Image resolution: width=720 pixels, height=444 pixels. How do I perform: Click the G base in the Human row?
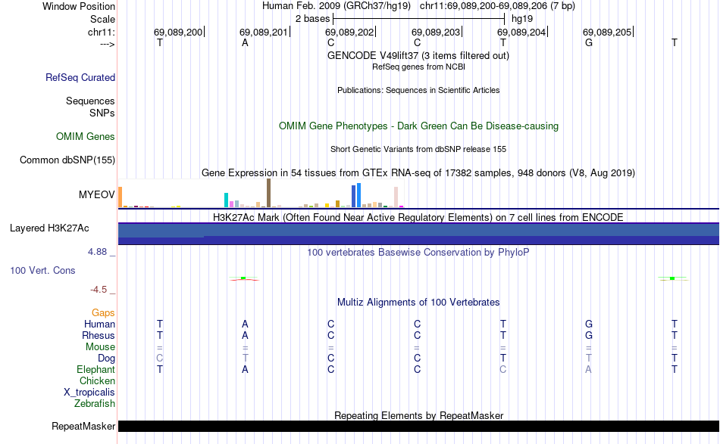point(589,324)
